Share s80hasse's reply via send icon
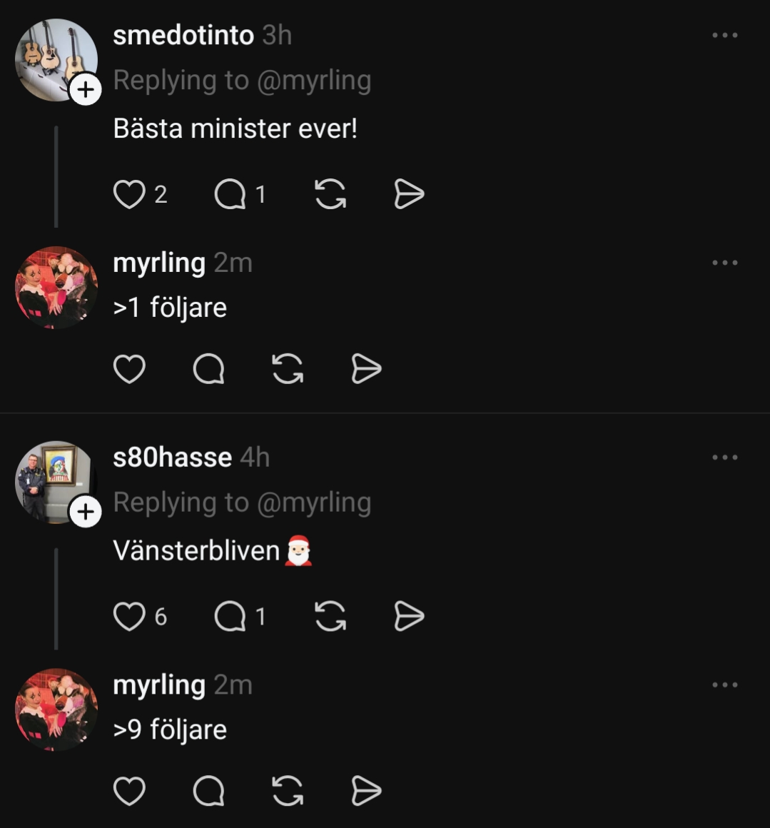 click(x=409, y=617)
